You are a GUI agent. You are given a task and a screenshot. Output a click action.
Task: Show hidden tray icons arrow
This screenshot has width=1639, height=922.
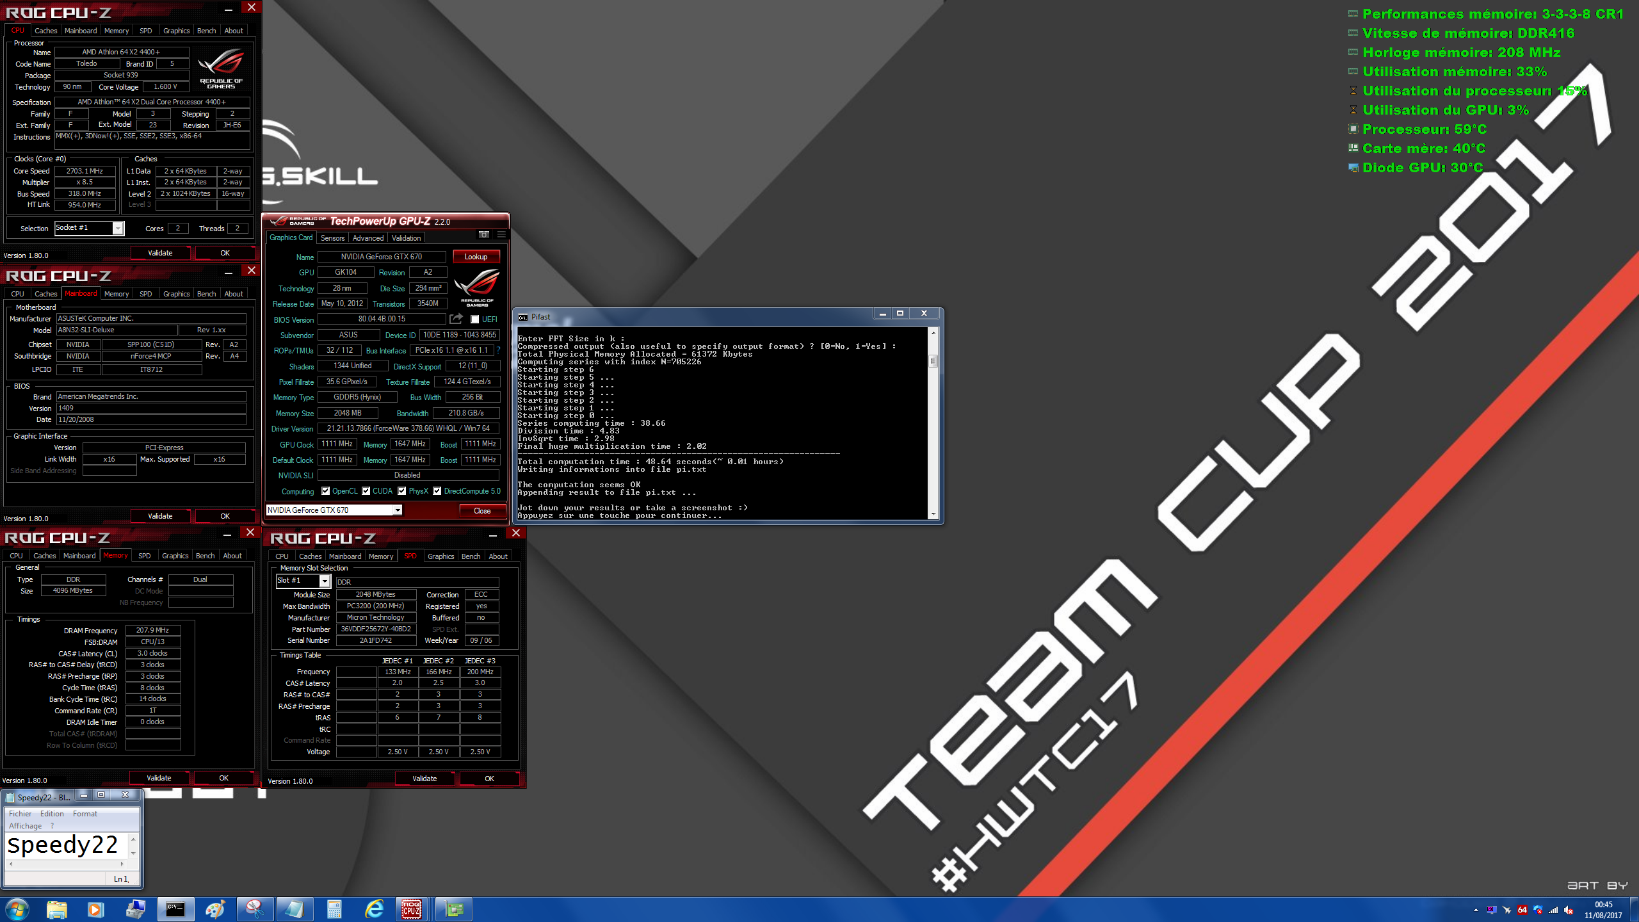coord(1476,910)
